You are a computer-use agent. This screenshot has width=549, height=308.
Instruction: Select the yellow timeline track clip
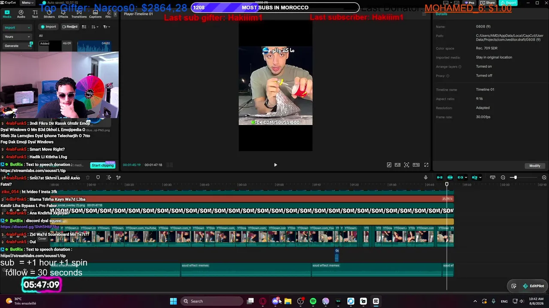tap(252, 221)
